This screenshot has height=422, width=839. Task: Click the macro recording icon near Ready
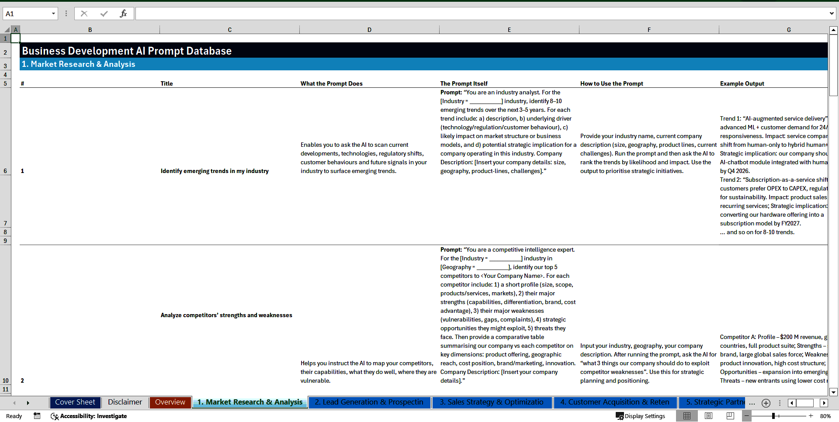pos(37,416)
